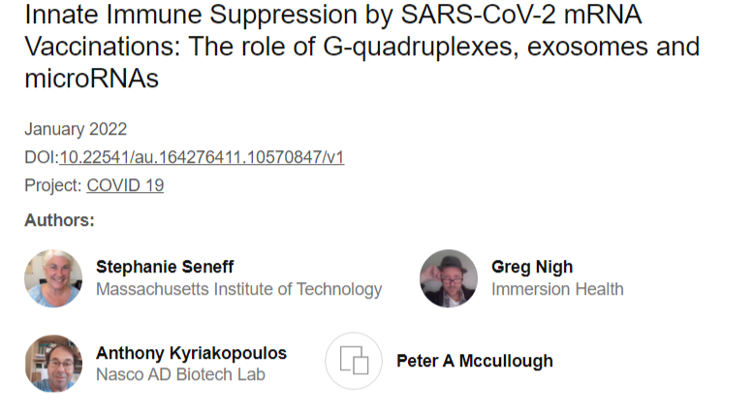Open the Greg Nigh author name
This screenshot has width=754, height=417.
pos(532,267)
